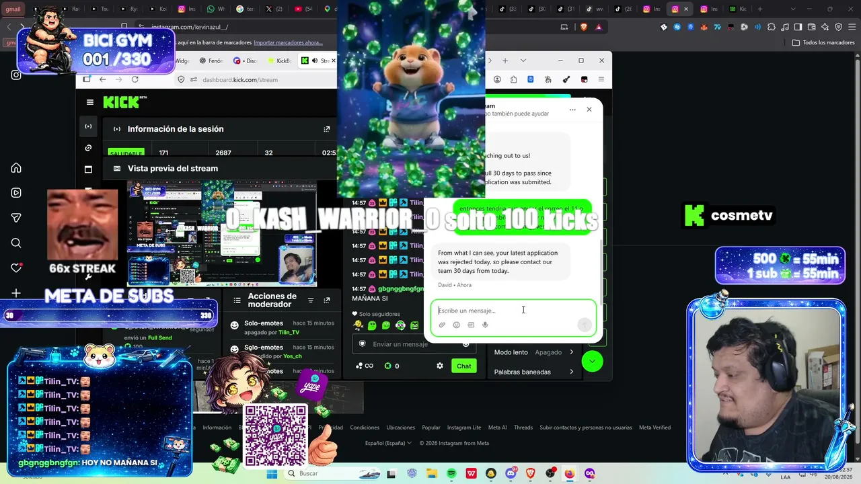Open the 'Condiciones' footer link

[365, 428]
